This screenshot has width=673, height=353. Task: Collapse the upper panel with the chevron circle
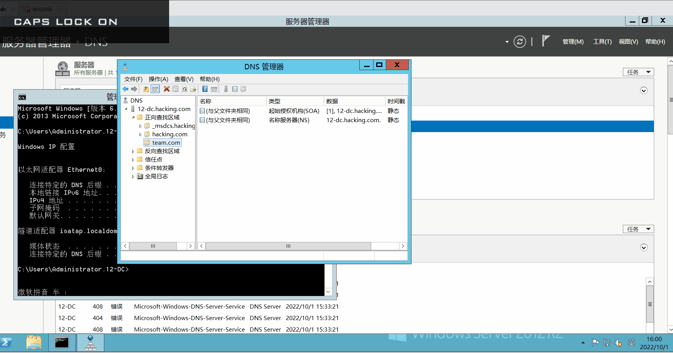(644, 90)
